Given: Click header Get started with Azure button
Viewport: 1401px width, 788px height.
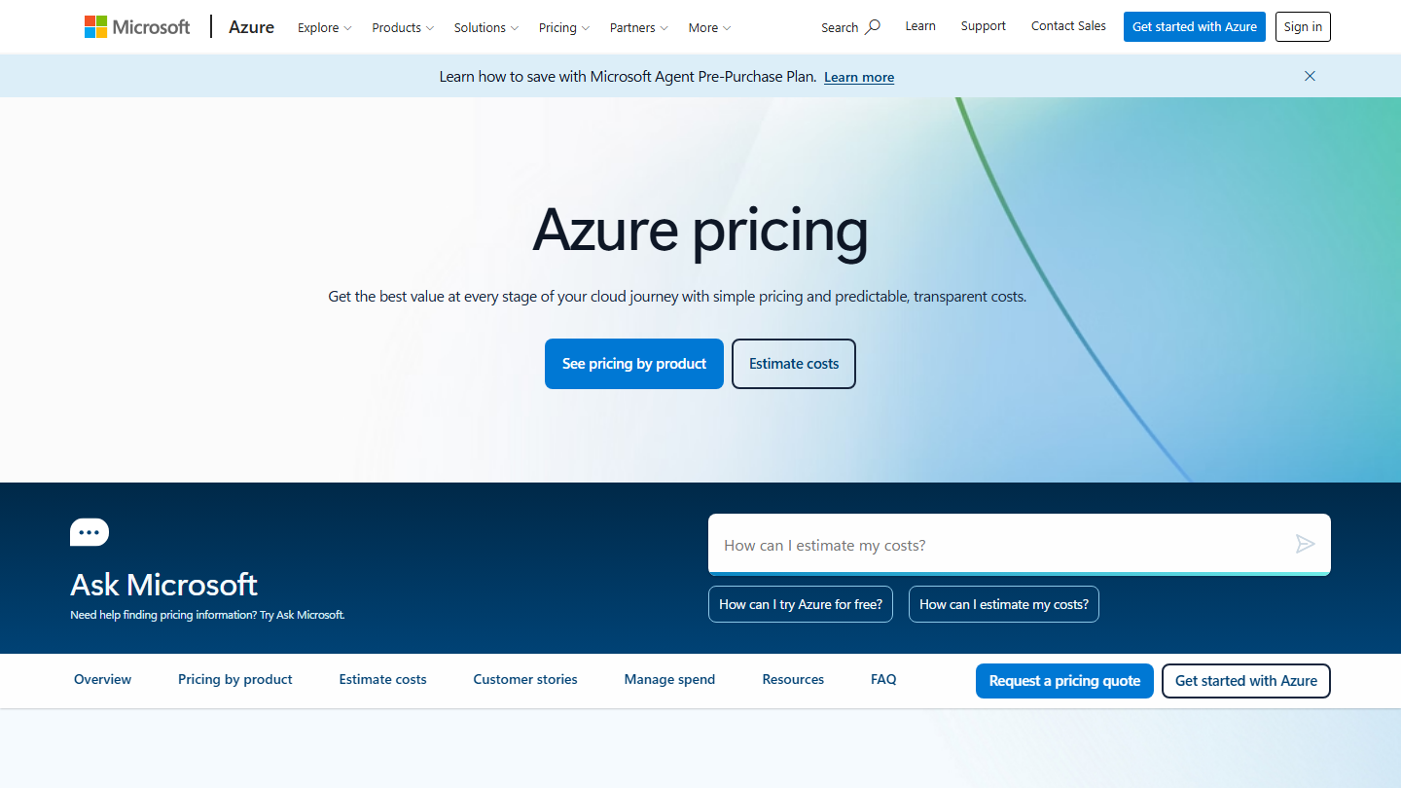Looking at the screenshot, I should 1195,27.
